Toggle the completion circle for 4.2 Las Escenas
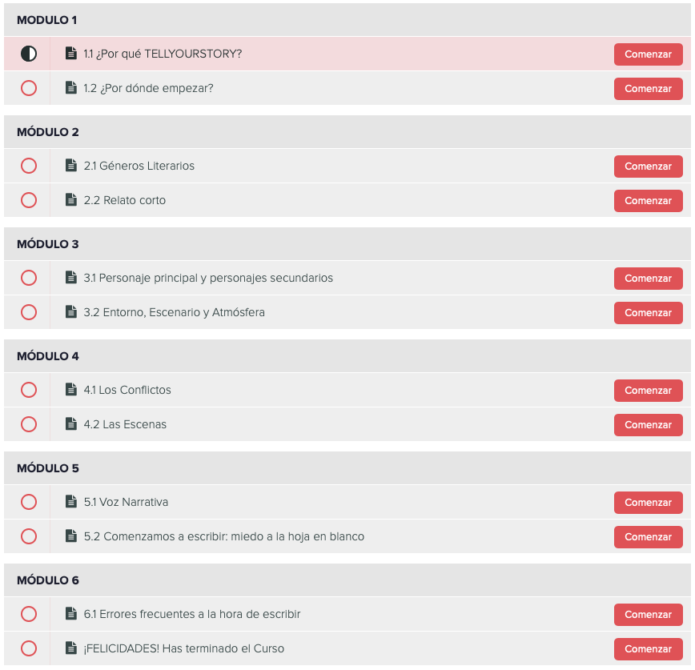Viewport: 695px width, 670px height. coord(29,424)
